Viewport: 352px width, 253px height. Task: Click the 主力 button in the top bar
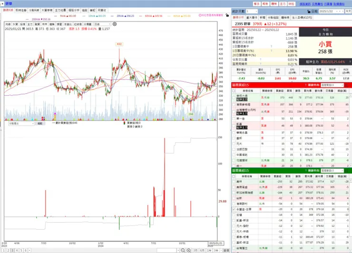tap(283, 4)
